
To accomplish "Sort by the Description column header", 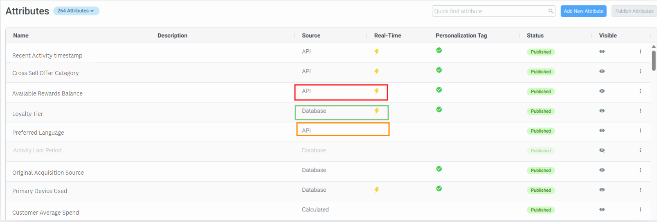I will (172, 36).
